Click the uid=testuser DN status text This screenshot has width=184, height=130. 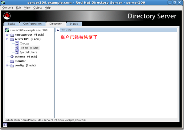45,120
